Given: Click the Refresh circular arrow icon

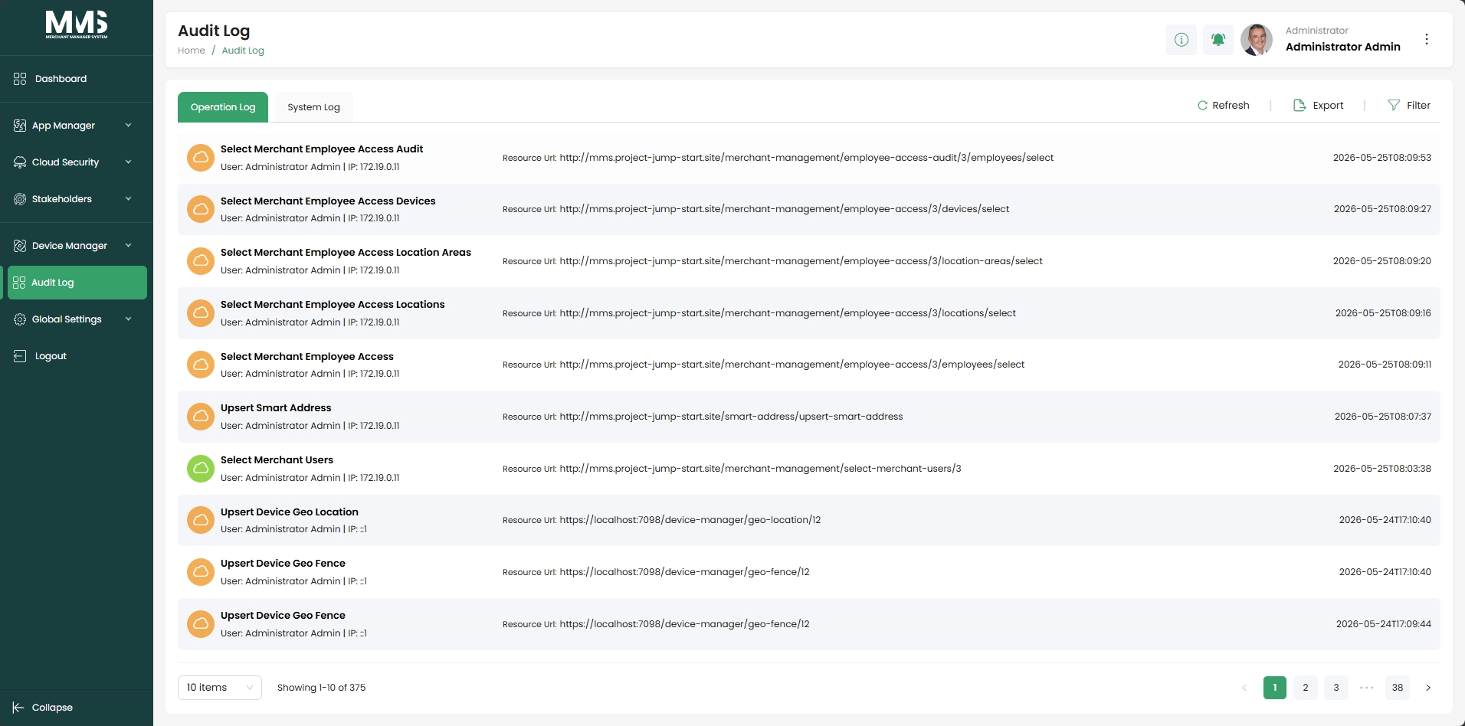Looking at the screenshot, I should coord(1202,106).
